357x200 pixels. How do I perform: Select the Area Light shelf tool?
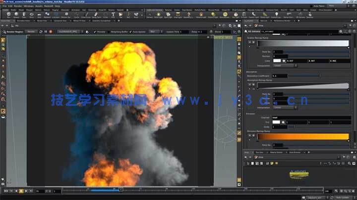[178, 15]
